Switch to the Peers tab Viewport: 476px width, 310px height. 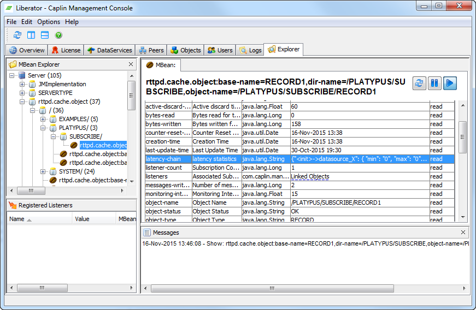(x=151, y=50)
